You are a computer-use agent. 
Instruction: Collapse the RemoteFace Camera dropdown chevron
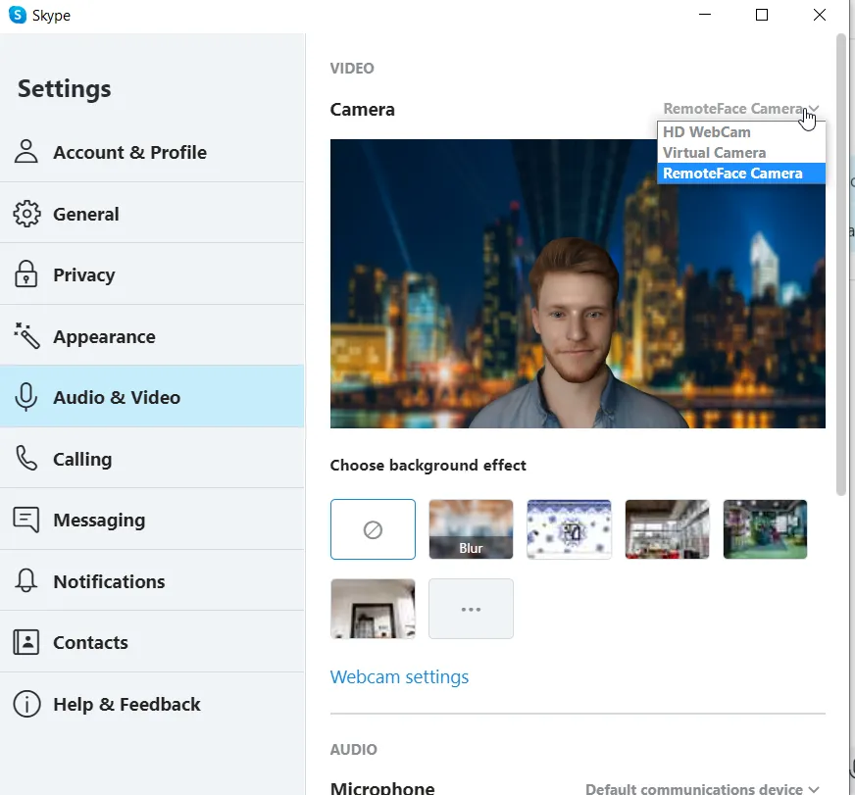pyautogui.click(x=814, y=109)
